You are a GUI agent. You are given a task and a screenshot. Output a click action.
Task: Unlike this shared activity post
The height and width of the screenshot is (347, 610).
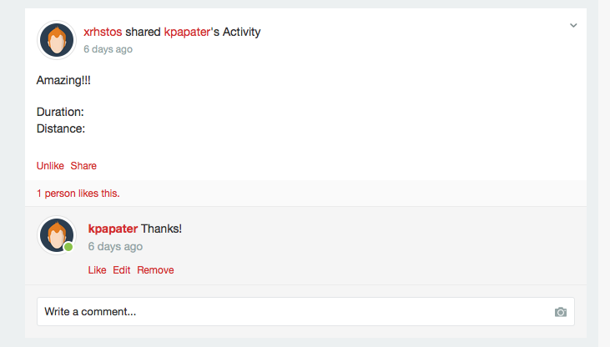click(x=50, y=166)
